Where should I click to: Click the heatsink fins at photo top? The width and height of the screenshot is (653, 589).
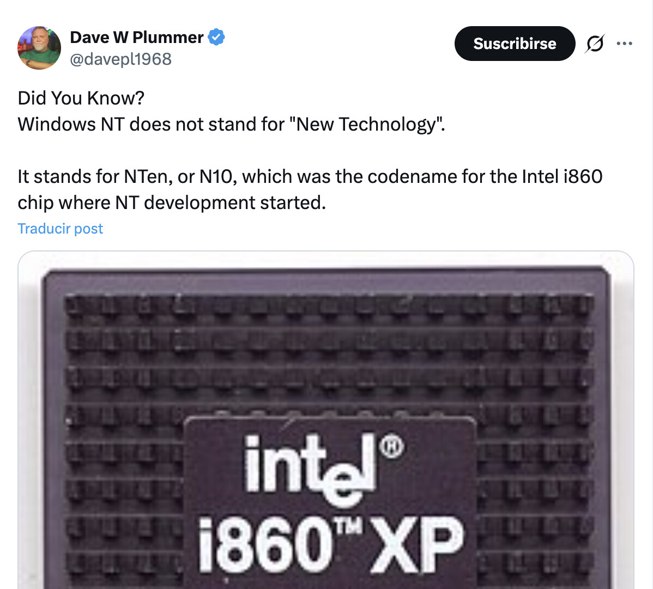(329, 308)
